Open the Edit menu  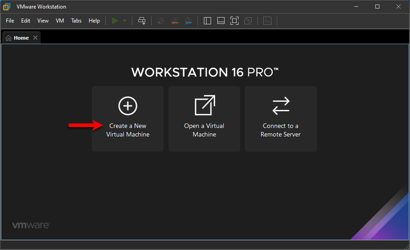(x=26, y=21)
